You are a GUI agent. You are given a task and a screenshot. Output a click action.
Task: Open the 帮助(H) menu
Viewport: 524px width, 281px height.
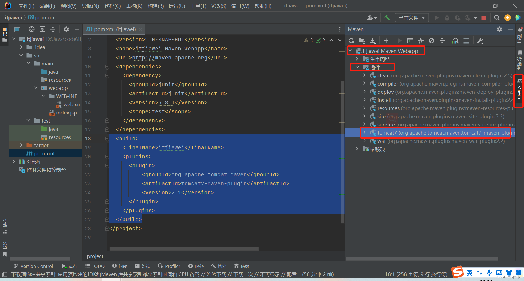[263, 6]
